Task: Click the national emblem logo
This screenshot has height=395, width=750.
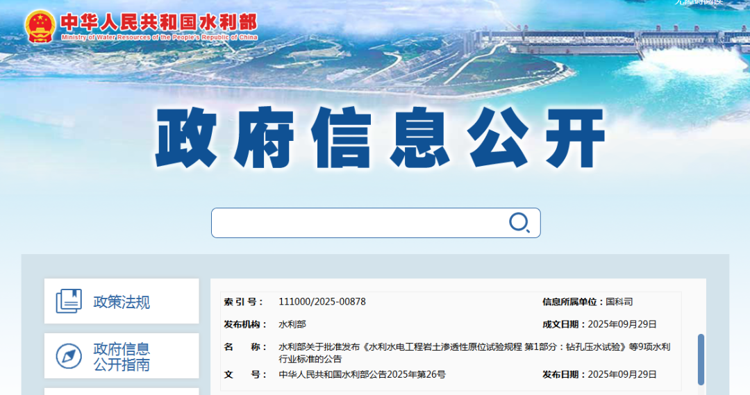Action: pos(40,26)
